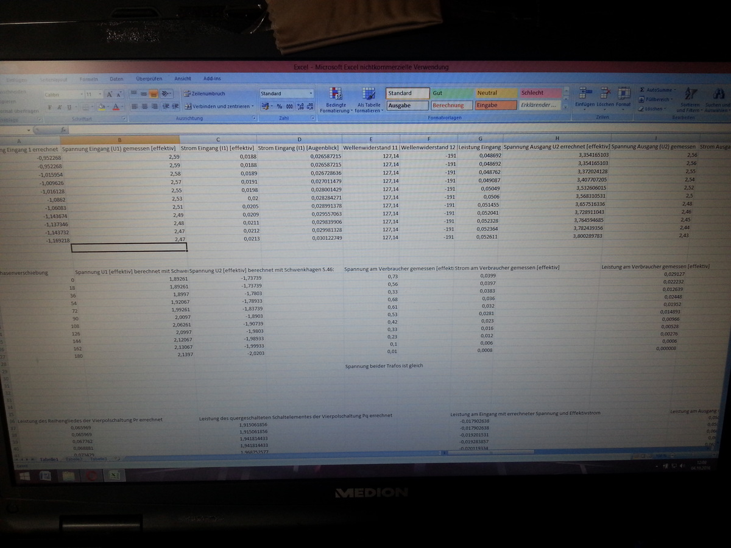This screenshot has height=548, width=731.
Task: Switch to the Ansicht ribbon tab
Action: tap(183, 79)
